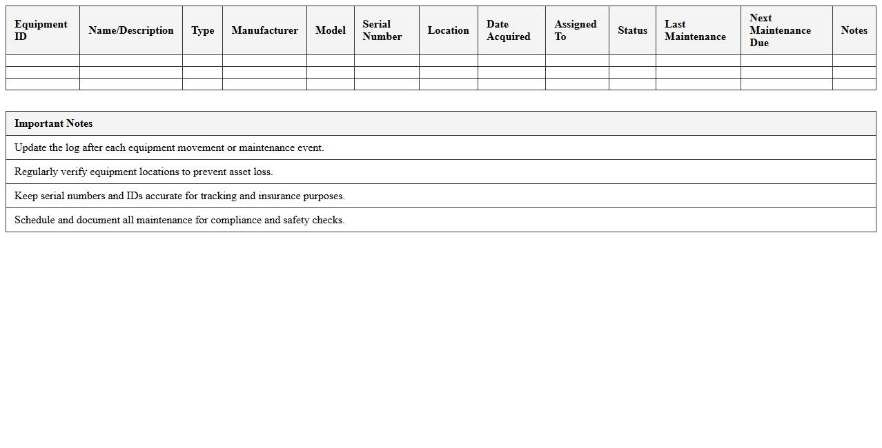Select the 'Keep serial numbers' note row
This screenshot has width=882, height=448.
[x=179, y=196]
